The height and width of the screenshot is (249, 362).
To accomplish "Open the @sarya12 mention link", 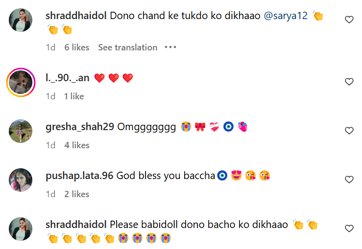I will tap(286, 16).
